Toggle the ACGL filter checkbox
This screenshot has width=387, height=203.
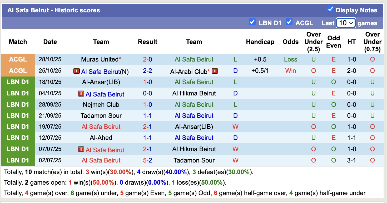[x=289, y=22]
